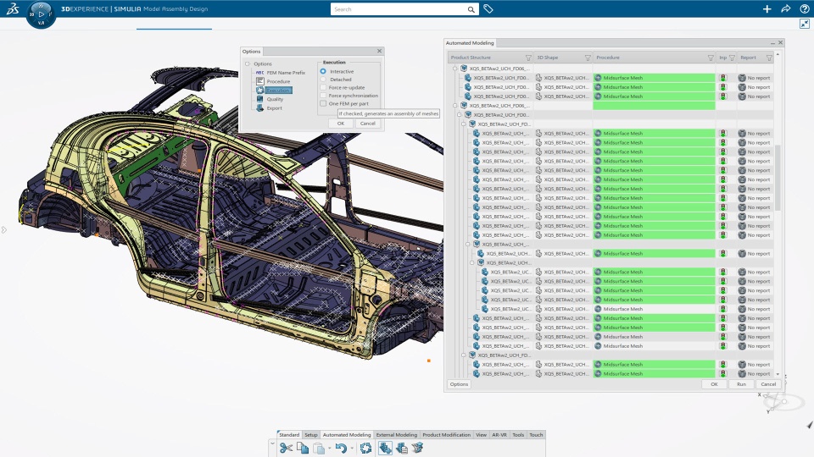Viewport: 814px width, 457px height.
Task: Click the Update circular arrows icon
Action: point(365,449)
